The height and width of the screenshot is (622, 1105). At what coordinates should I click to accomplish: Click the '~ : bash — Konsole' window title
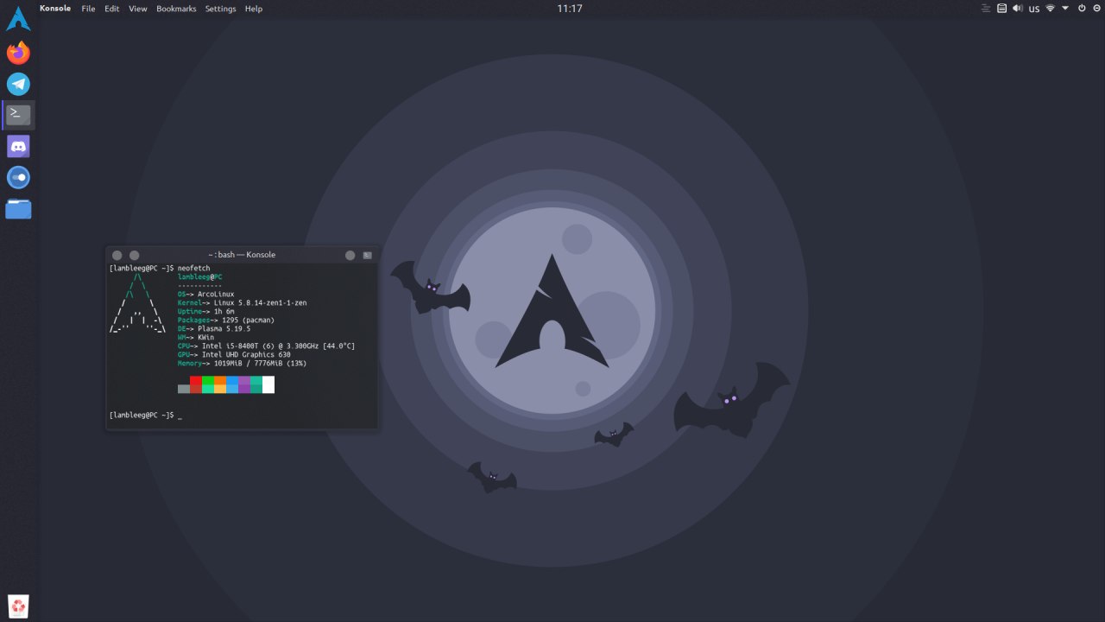(x=242, y=255)
